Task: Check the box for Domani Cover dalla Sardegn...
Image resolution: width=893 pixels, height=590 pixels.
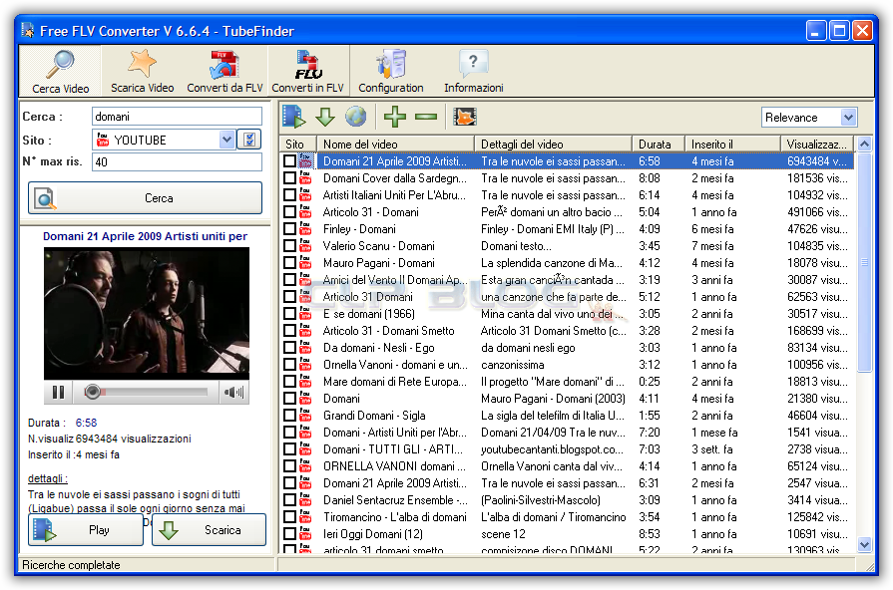Action: pyautogui.click(x=289, y=178)
